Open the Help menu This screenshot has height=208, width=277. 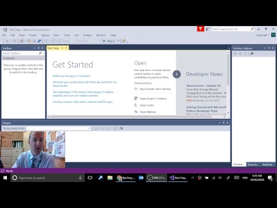(x=113, y=35)
